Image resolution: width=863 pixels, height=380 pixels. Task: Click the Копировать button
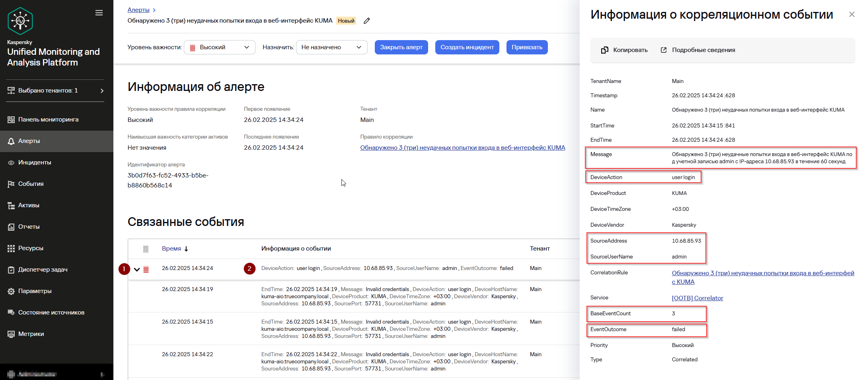tap(624, 50)
